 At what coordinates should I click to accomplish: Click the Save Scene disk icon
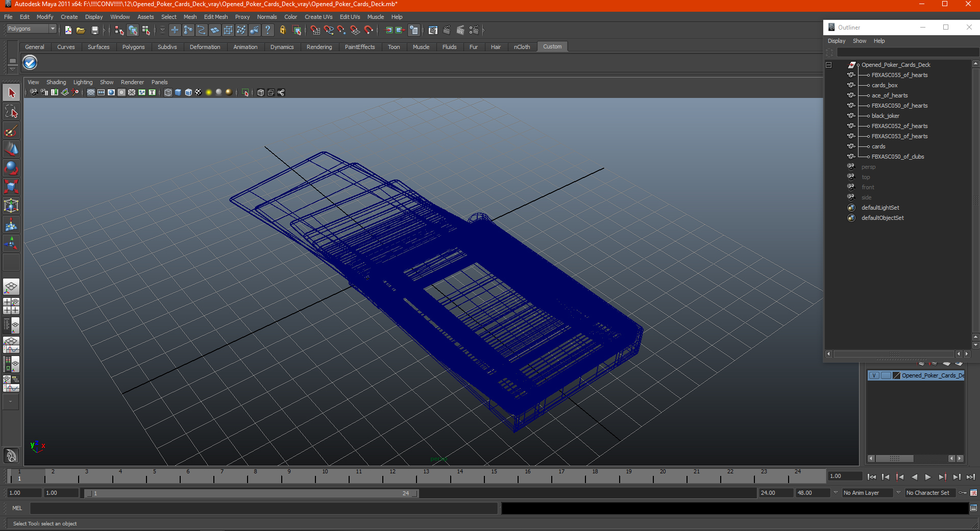pyautogui.click(x=94, y=30)
